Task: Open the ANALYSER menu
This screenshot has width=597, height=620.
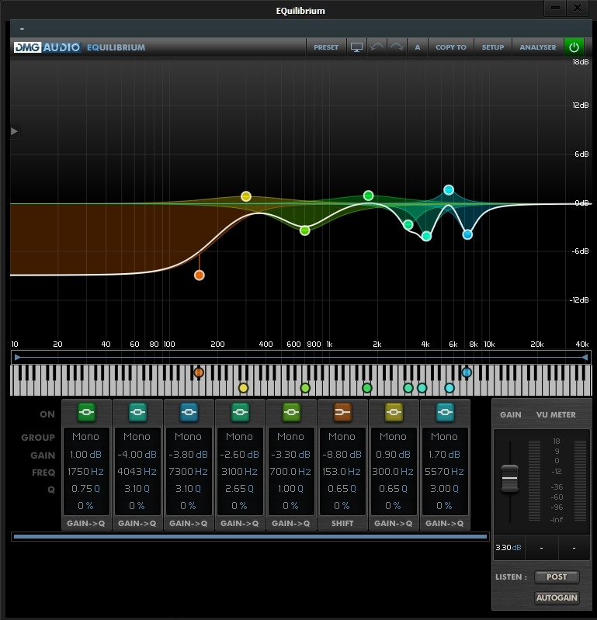Action: pyautogui.click(x=538, y=47)
